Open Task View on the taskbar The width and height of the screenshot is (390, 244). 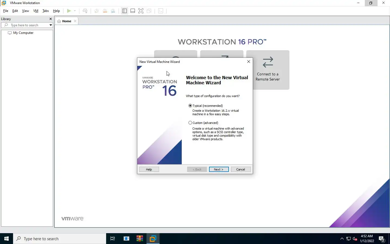113,239
